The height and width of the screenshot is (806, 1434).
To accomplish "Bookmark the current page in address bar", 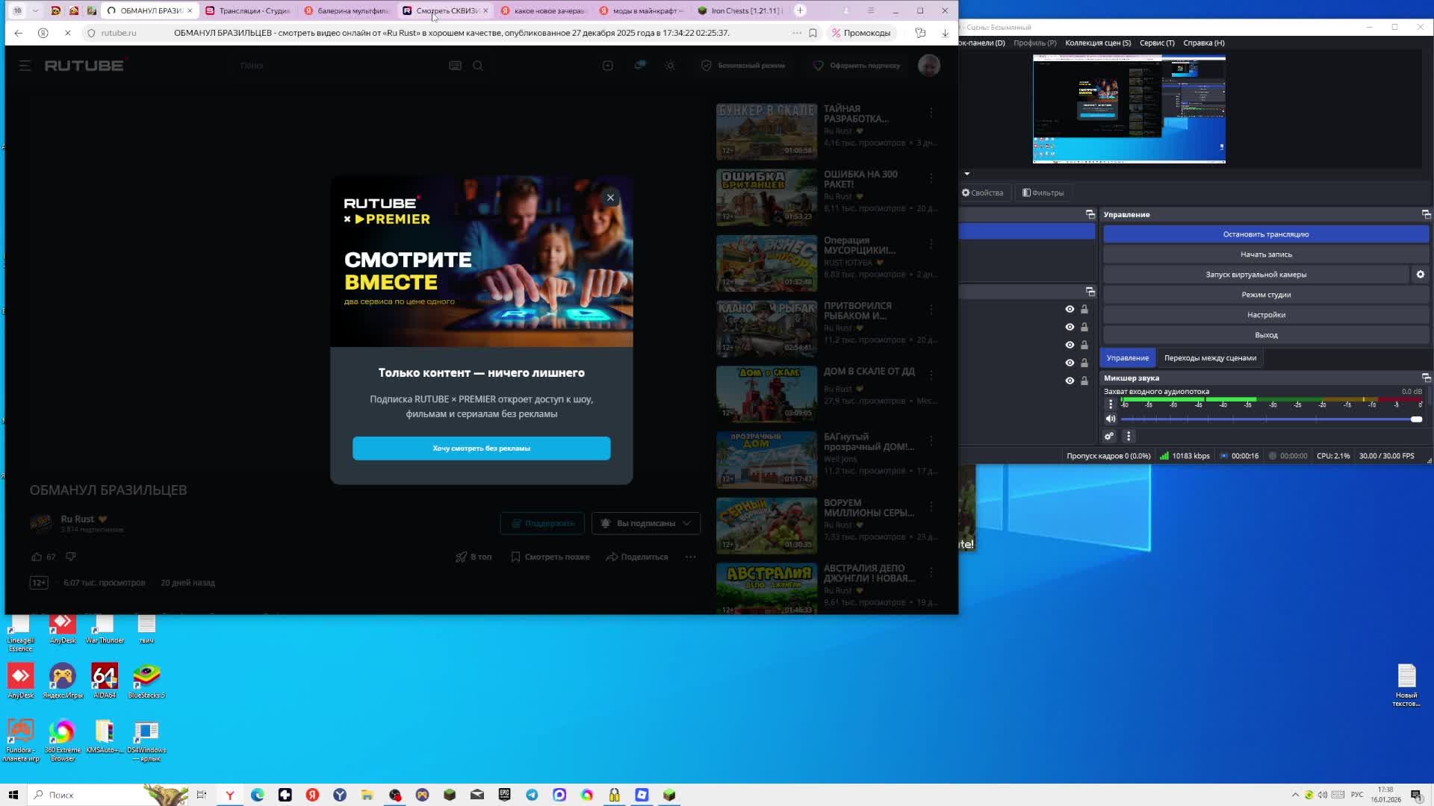I will 813,33.
